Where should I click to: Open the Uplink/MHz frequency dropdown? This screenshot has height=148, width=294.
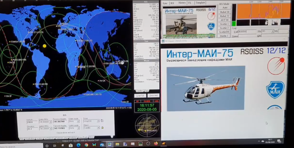click(50, 129)
